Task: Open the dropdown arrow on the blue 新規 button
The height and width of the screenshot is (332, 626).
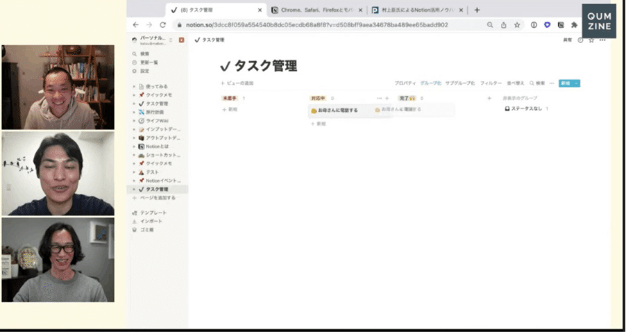Action: click(x=576, y=83)
